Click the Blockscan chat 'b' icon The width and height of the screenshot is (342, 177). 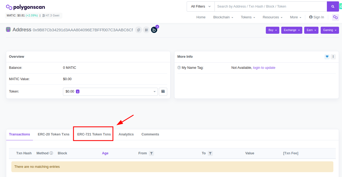(x=154, y=30)
